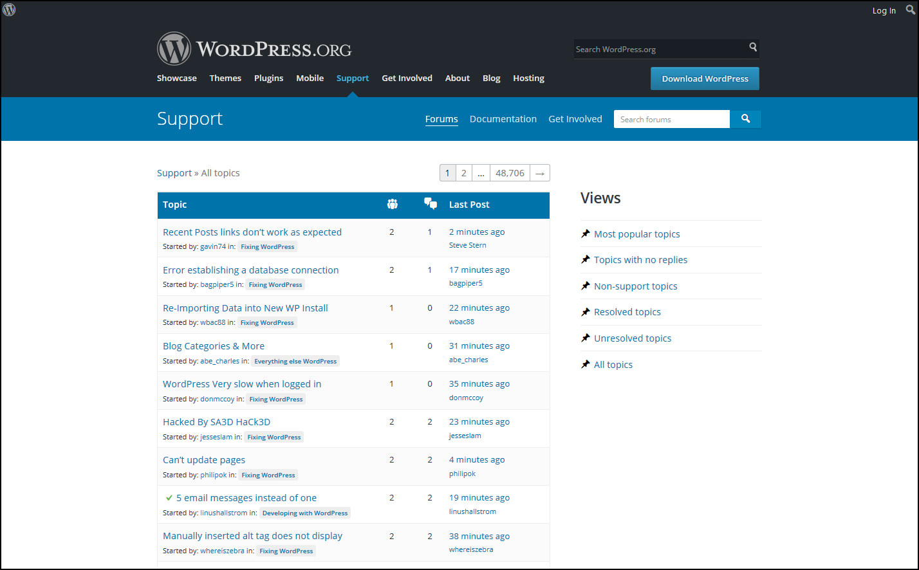Click Steve Stern last poster link

pyautogui.click(x=468, y=245)
